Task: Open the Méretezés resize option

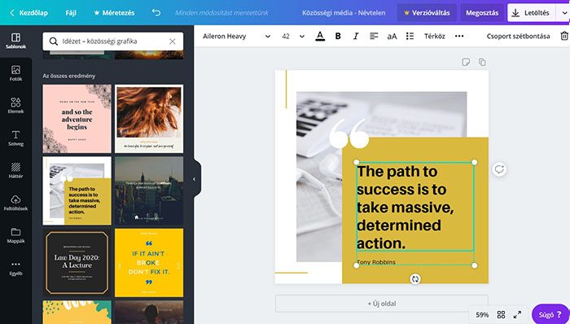Action: (x=114, y=13)
